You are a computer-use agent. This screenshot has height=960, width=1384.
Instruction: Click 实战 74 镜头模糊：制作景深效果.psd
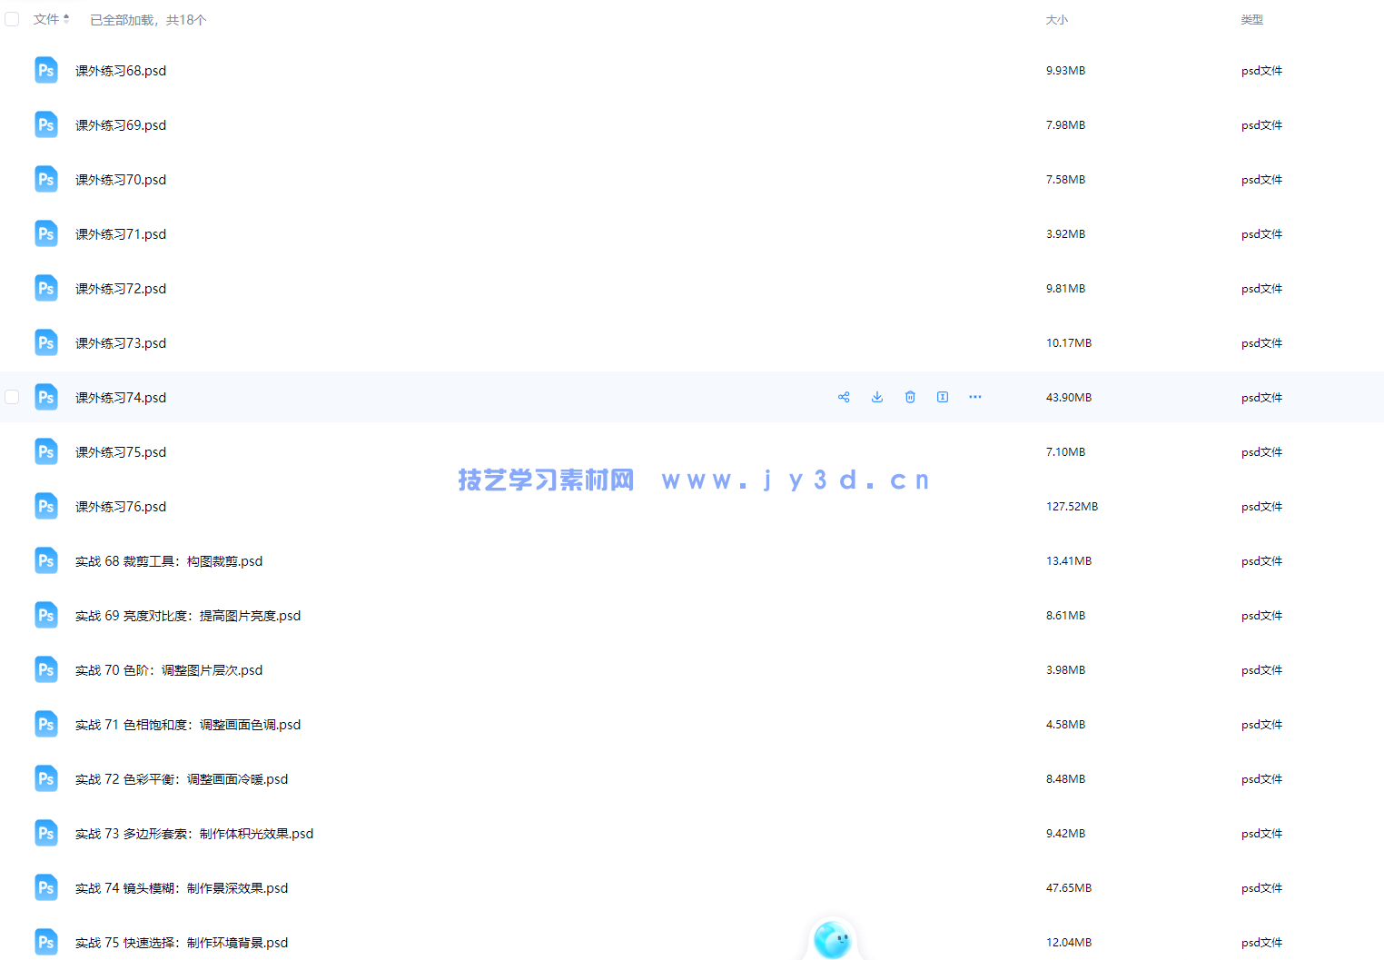tap(182, 888)
